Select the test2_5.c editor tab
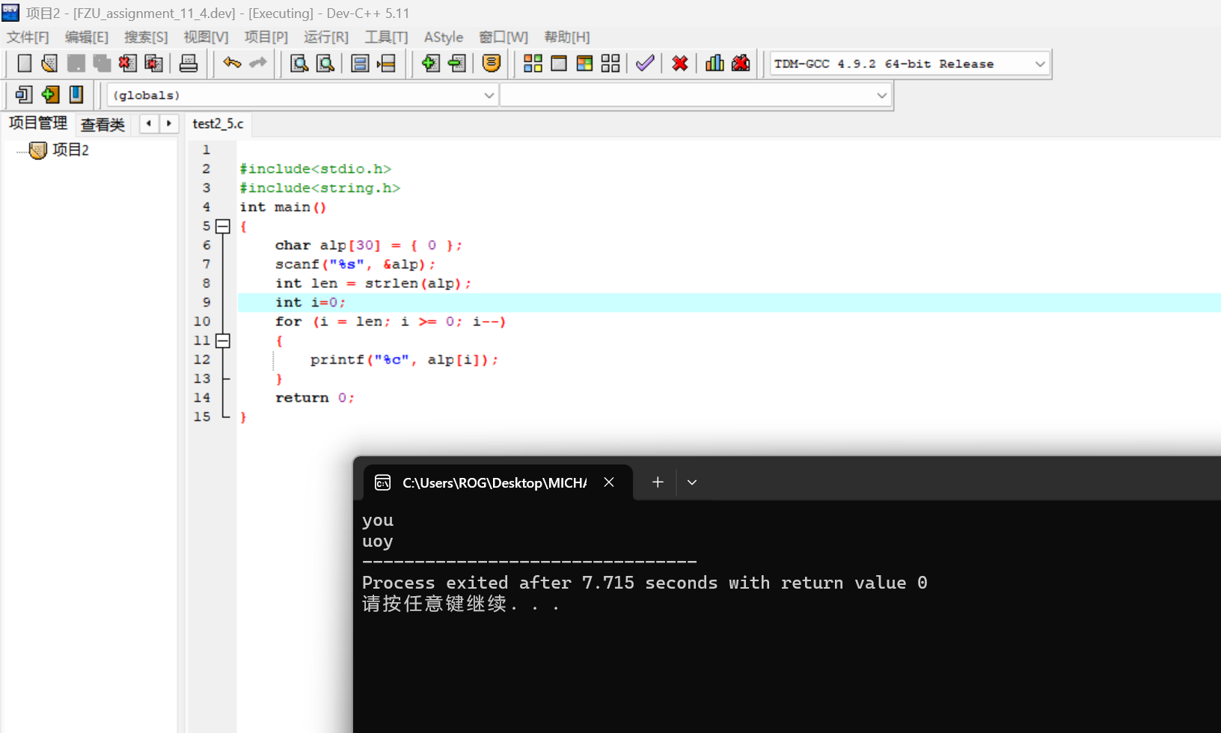 [x=218, y=123]
